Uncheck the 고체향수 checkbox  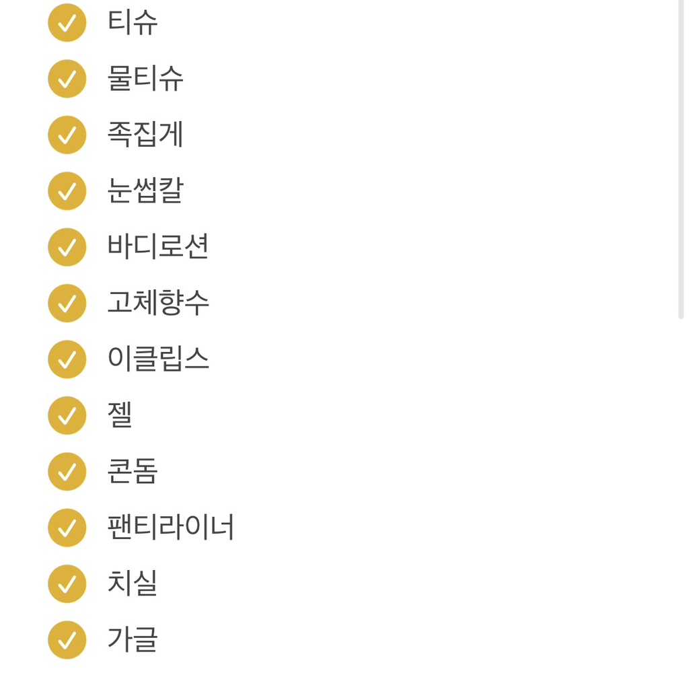[67, 304]
